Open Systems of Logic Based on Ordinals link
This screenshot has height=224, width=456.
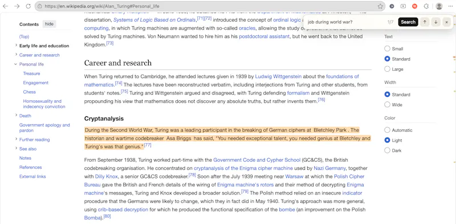click(x=154, y=20)
